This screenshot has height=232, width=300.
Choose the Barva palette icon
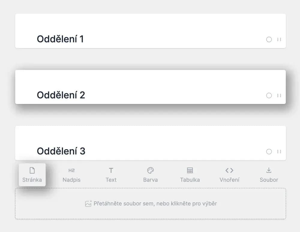click(150, 170)
